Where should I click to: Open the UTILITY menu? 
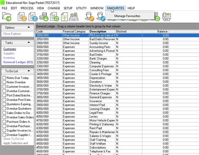click(81, 8)
